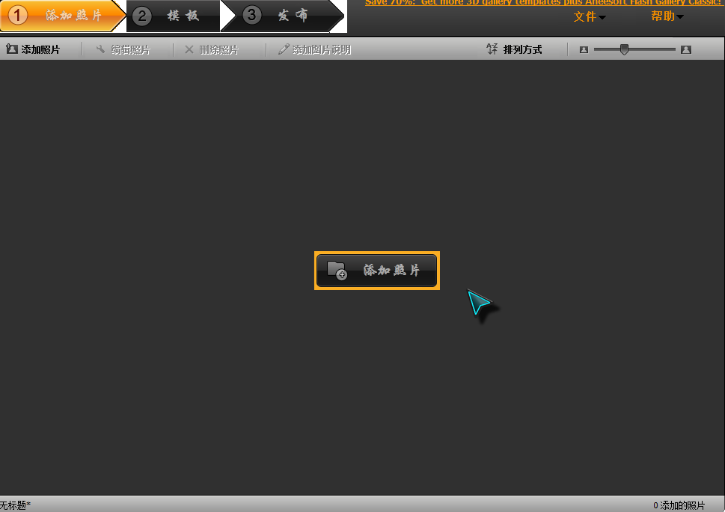
Task: Click large thumbnail size icon
Action: (686, 49)
